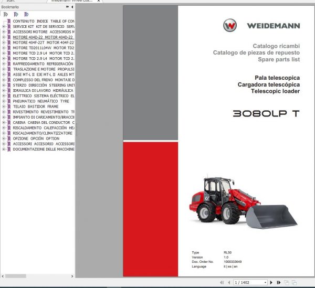Expand the MOTORE TD2011L04W bookmark node
The height and width of the screenshot is (288, 315).
point(4,48)
